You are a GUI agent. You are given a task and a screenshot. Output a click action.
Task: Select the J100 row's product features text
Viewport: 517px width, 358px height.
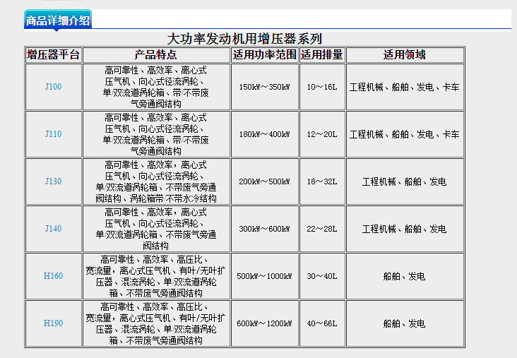[156, 87]
